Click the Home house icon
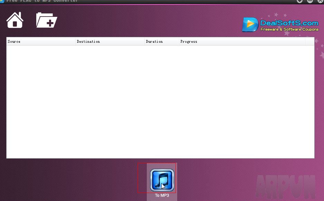The height and width of the screenshot is (201, 324). click(x=15, y=20)
